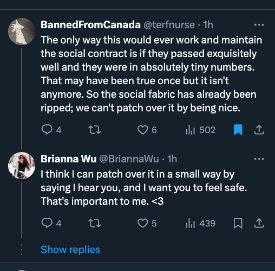Bookmark Brianna Wu's tweet
The width and height of the screenshot is (275, 271).
point(238,223)
